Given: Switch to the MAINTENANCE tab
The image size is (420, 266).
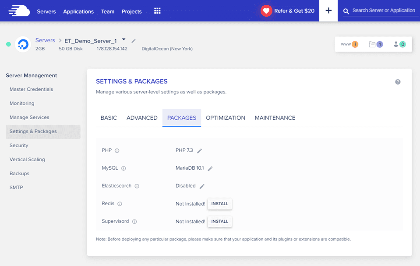Looking at the screenshot, I should point(275,117).
